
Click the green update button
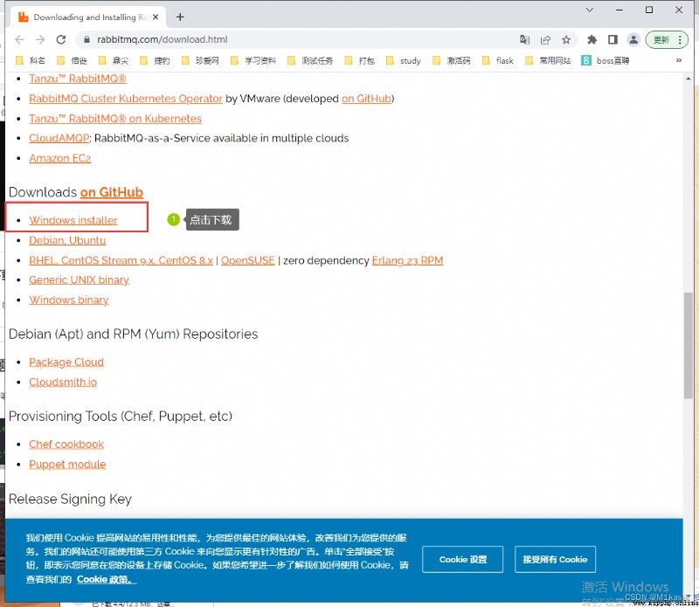tap(661, 39)
